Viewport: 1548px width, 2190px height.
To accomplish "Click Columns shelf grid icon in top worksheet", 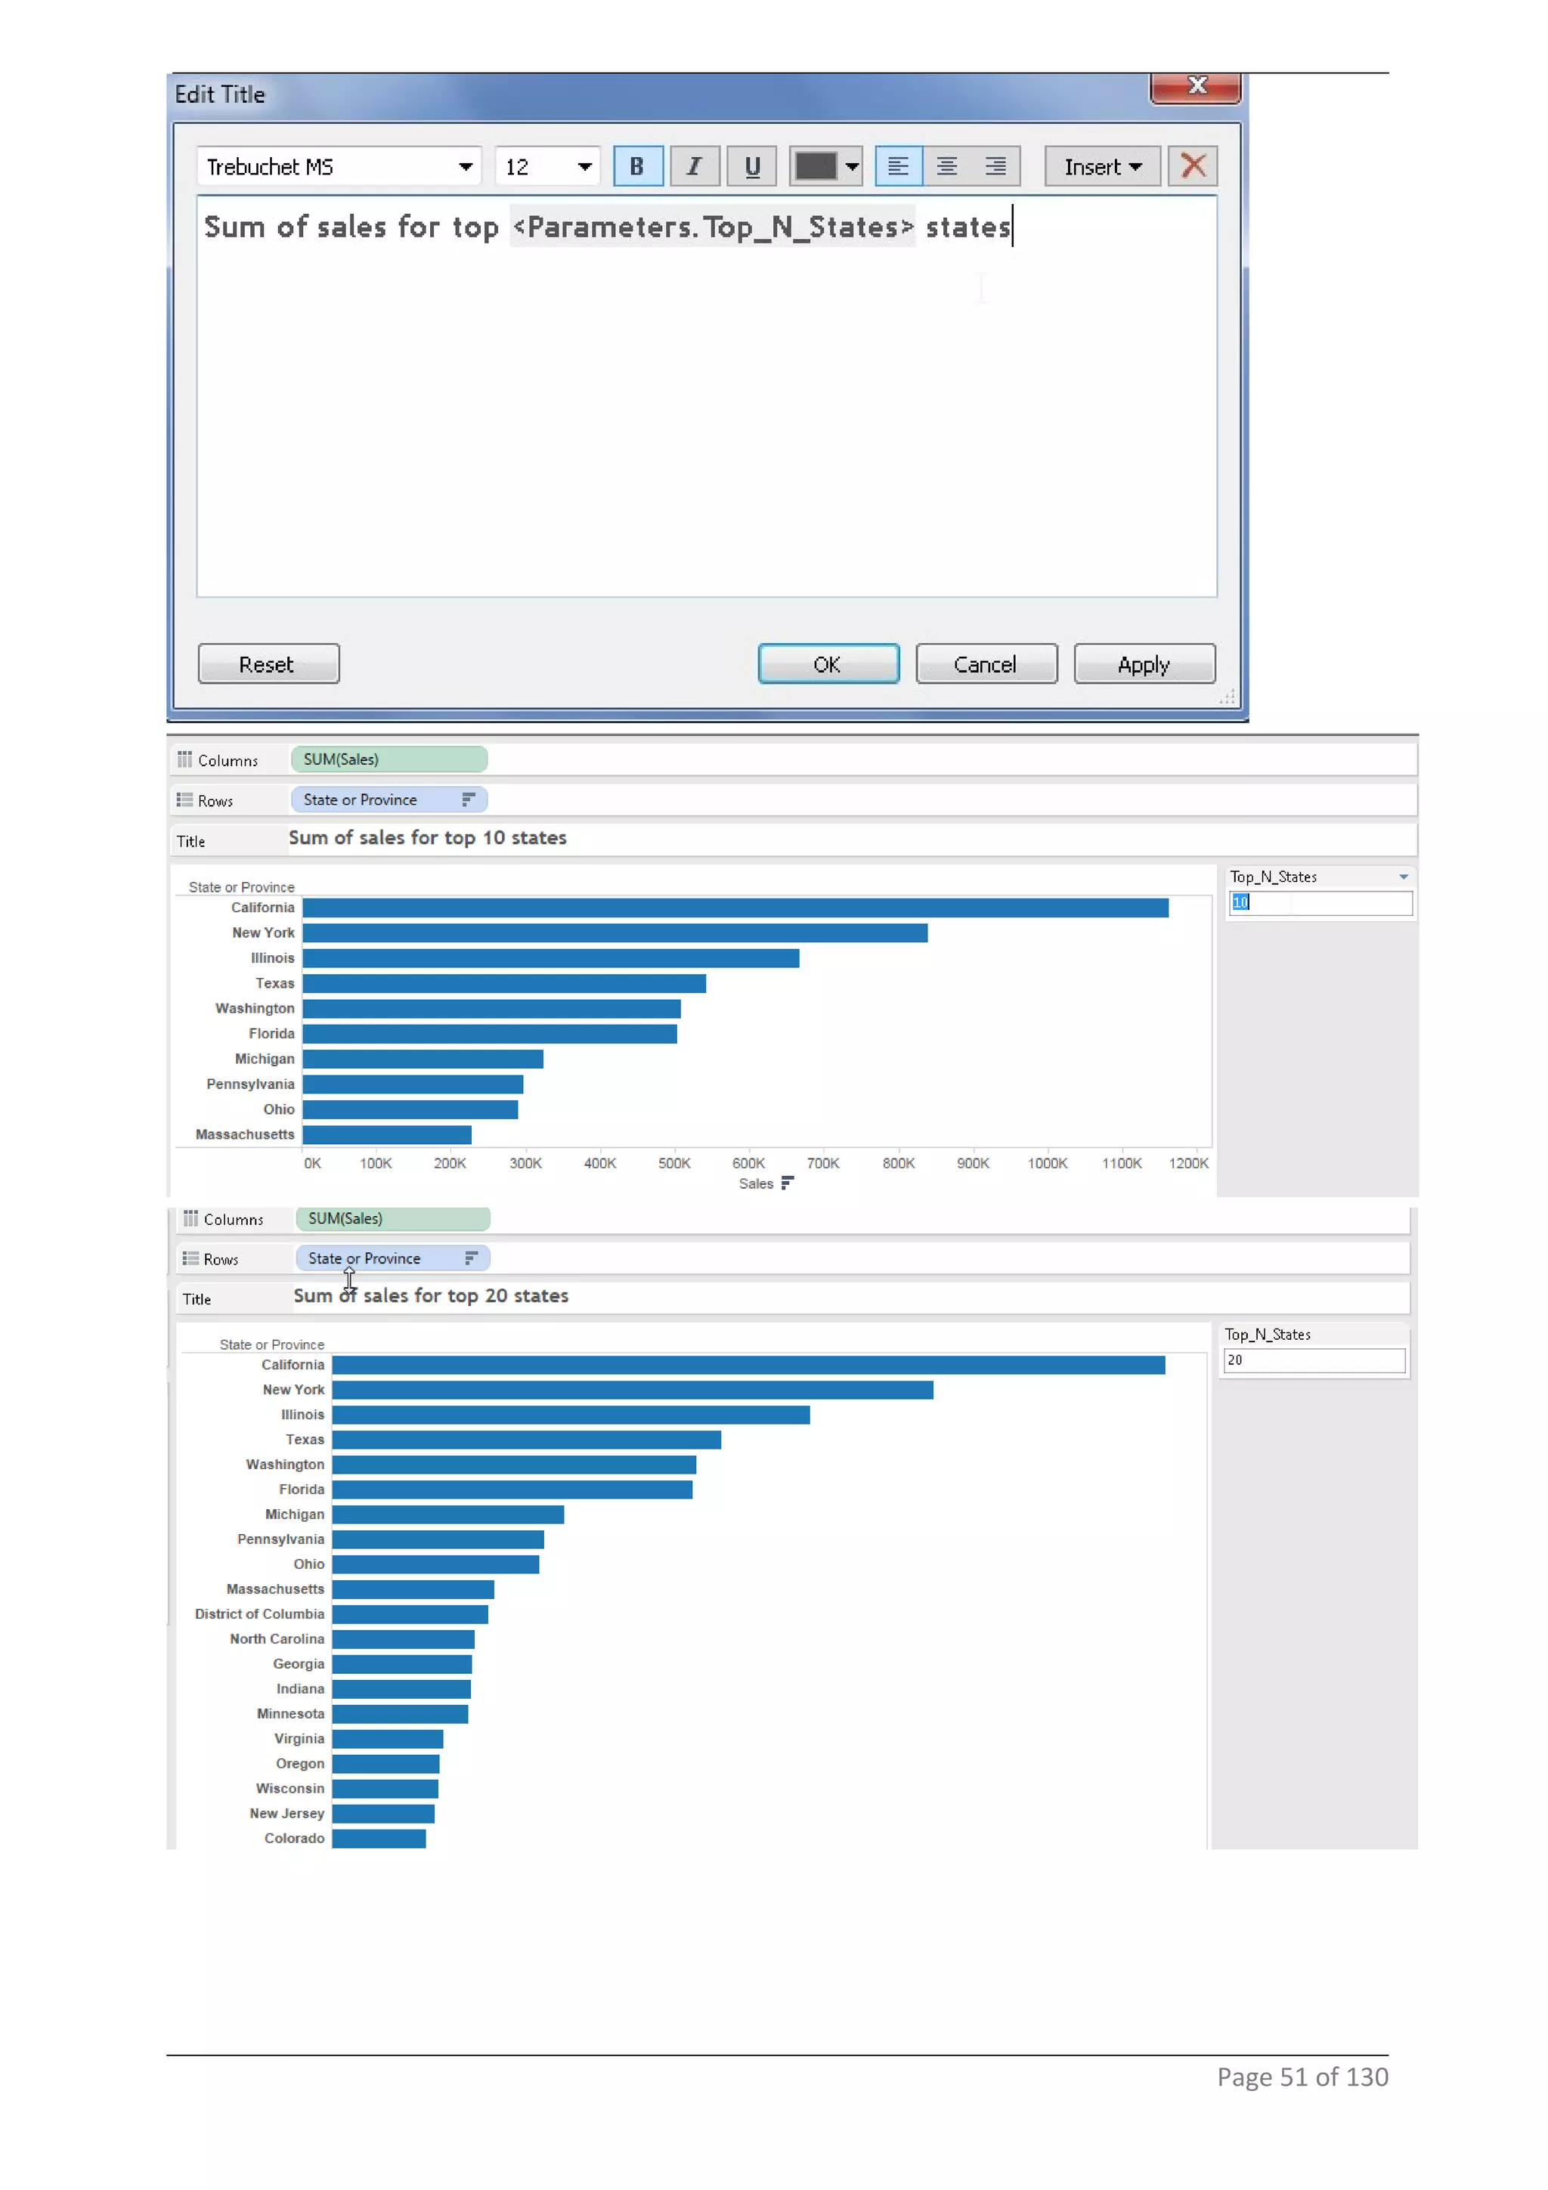I will click(185, 759).
